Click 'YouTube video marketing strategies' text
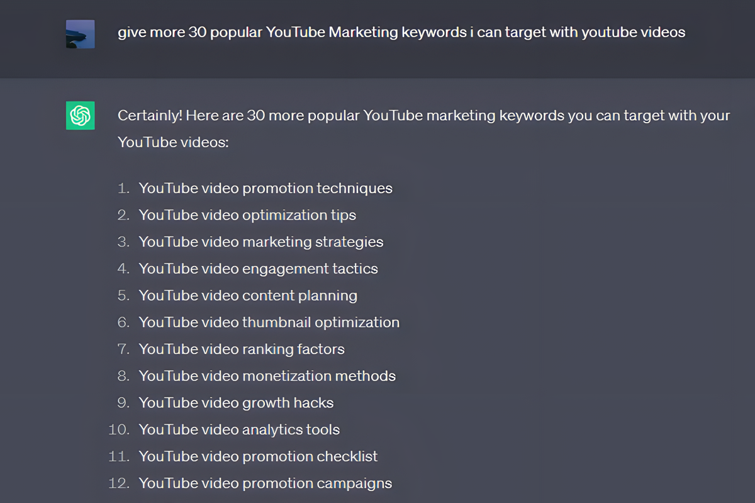The height and width of the screenshot is (503, 755). [261, 241]
